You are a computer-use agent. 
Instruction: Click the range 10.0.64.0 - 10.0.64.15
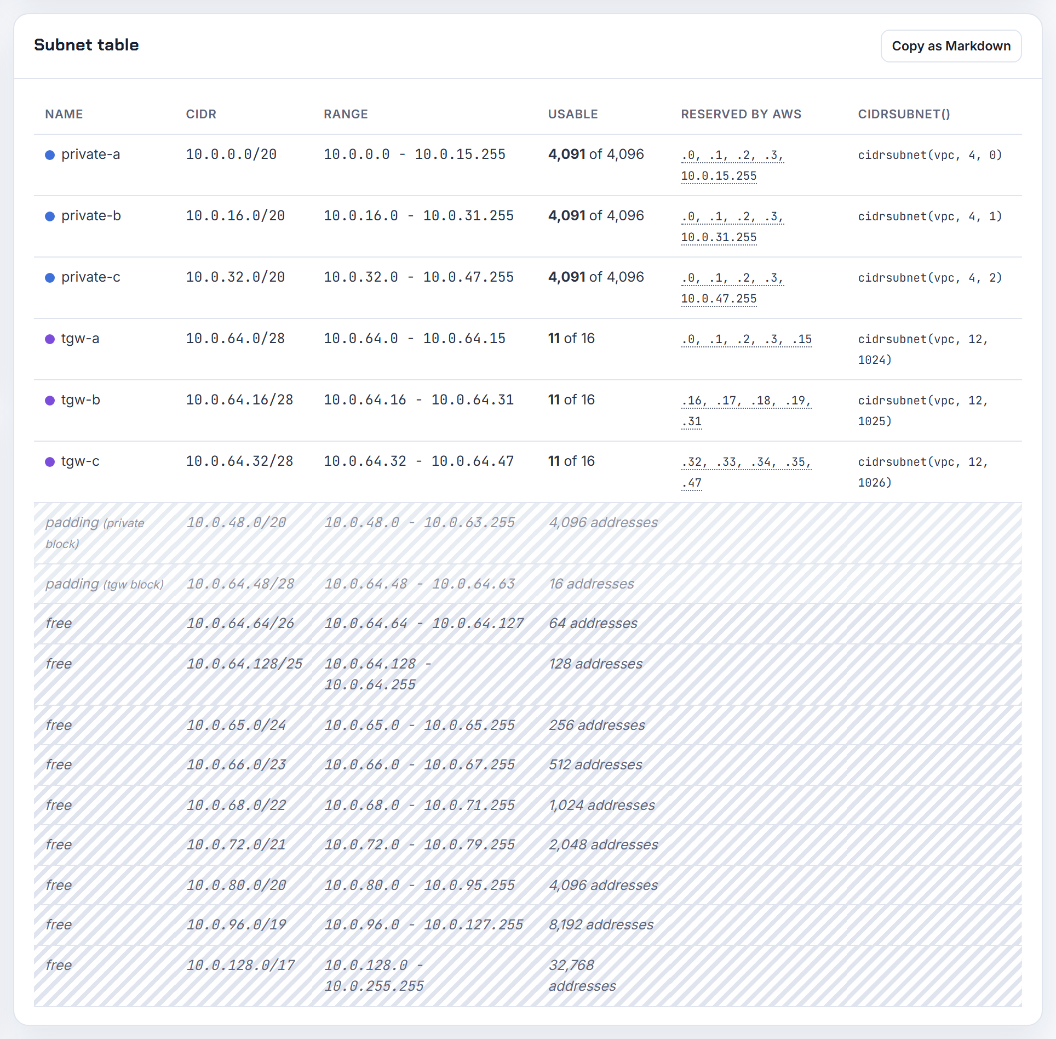(415, 339)
